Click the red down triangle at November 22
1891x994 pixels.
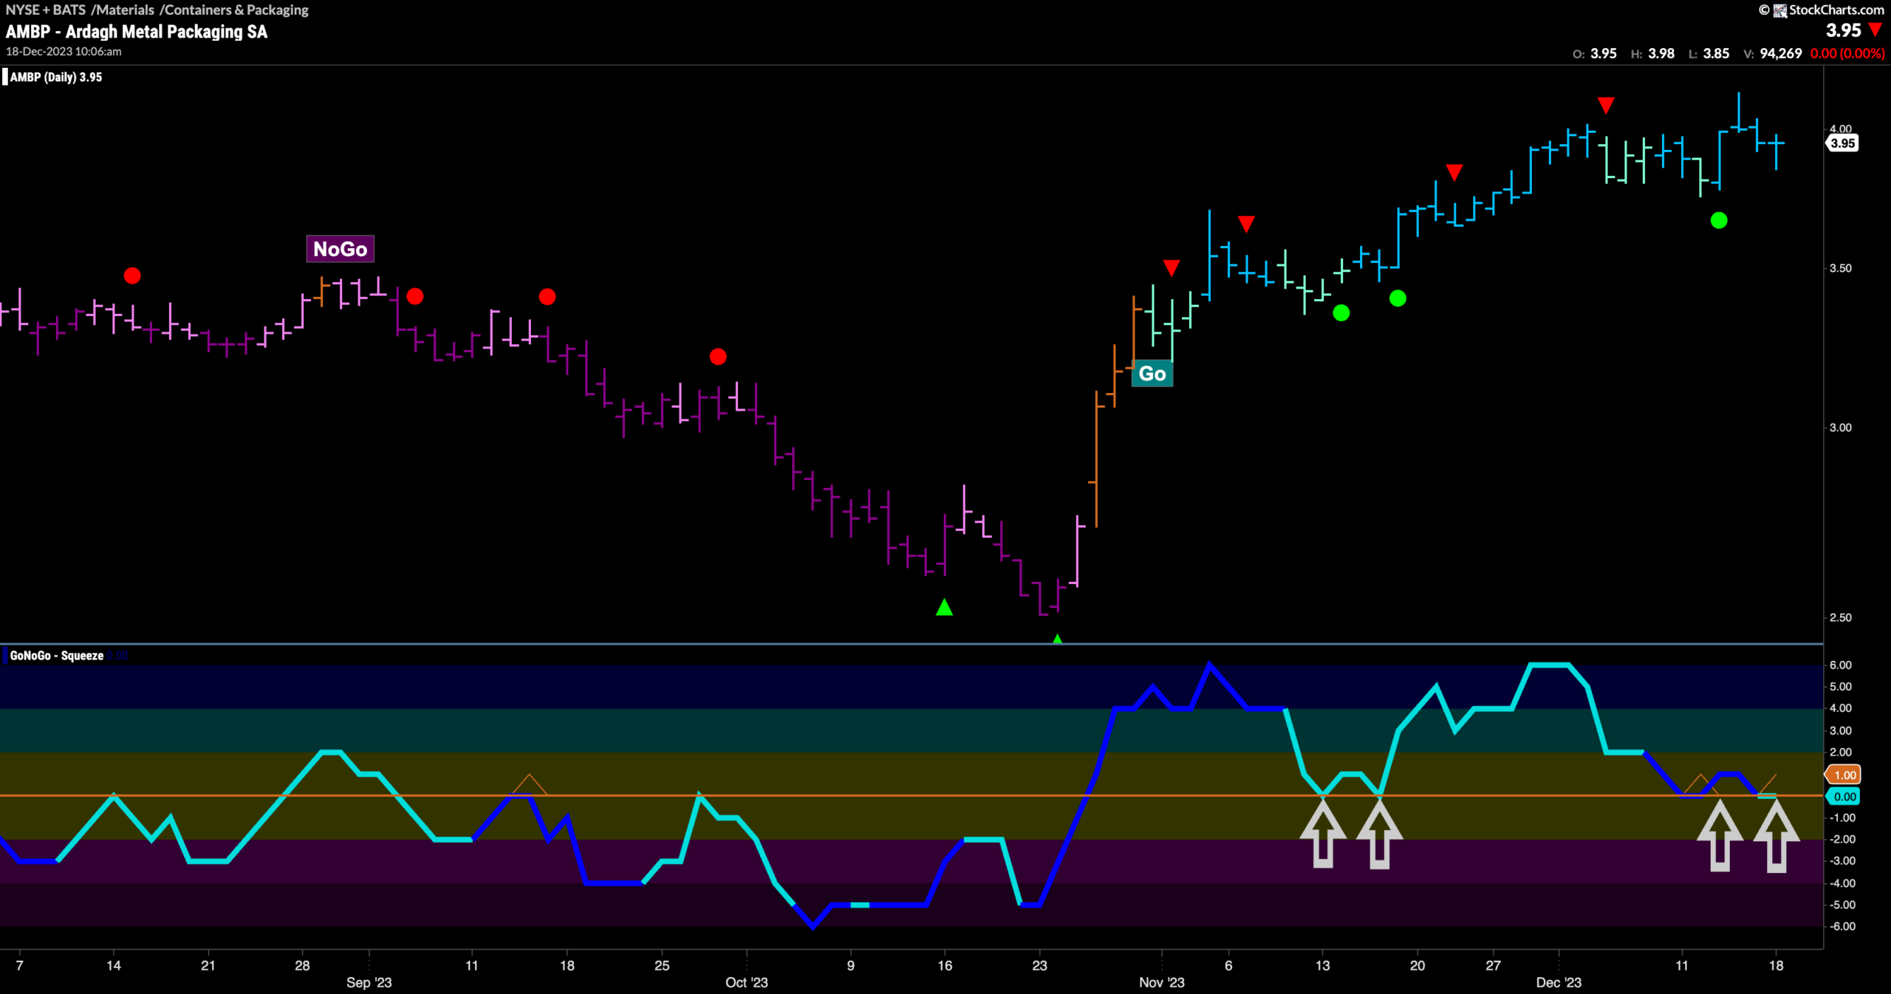(1454, 172)
